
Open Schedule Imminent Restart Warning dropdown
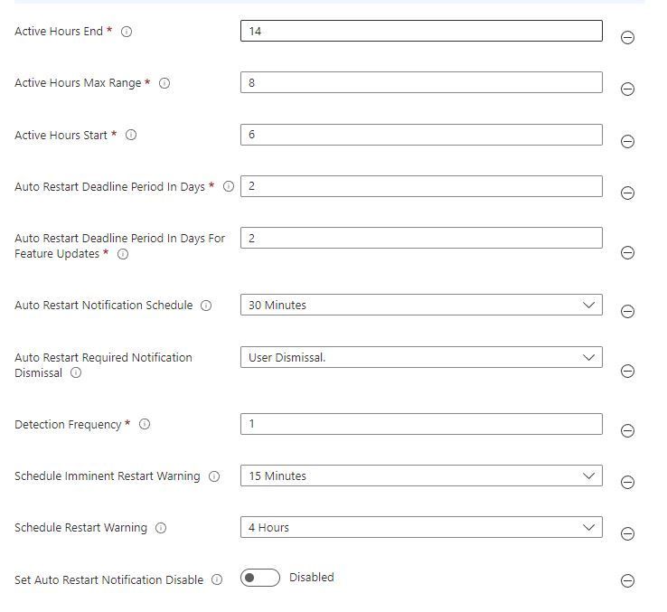(x=421, y=476)
